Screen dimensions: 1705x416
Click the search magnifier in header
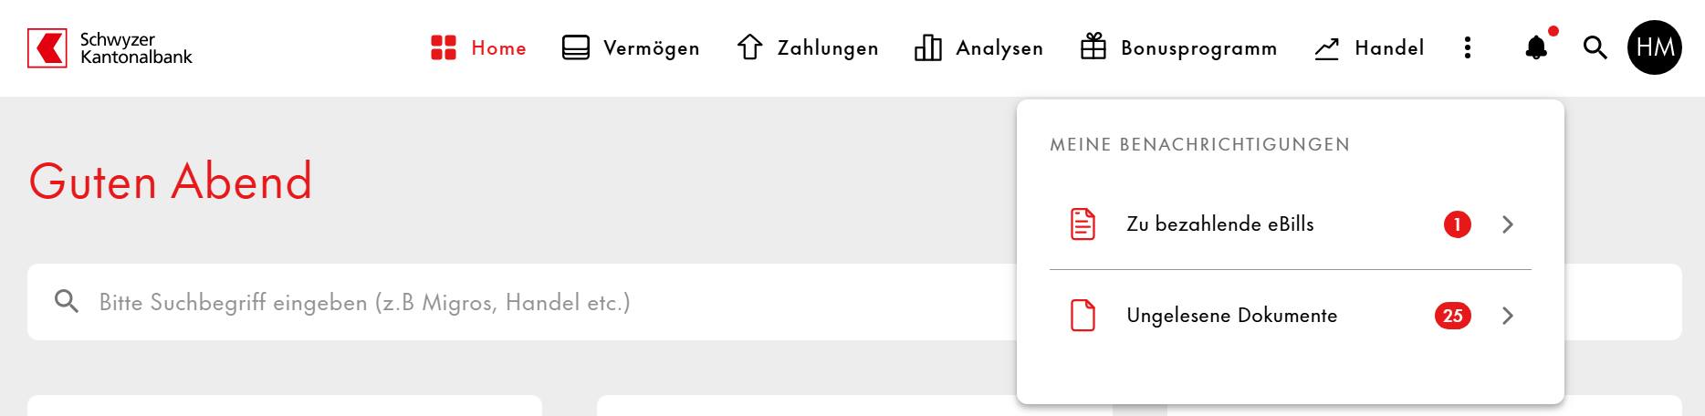[x=1595, y=47]
